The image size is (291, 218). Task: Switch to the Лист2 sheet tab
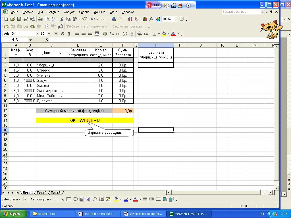[x=41, y=193]
